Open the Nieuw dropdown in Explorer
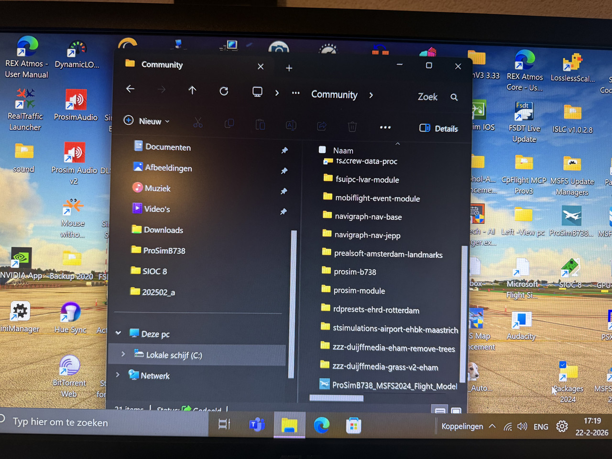The height and width of the screenshot is (459, 612). click(x=147, y=121)
